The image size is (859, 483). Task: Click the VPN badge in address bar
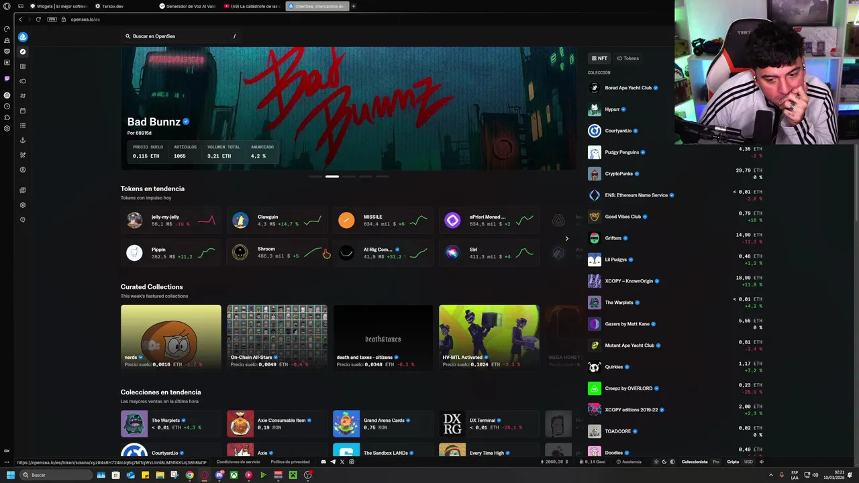pyautogui.click(x=52, y=19)
